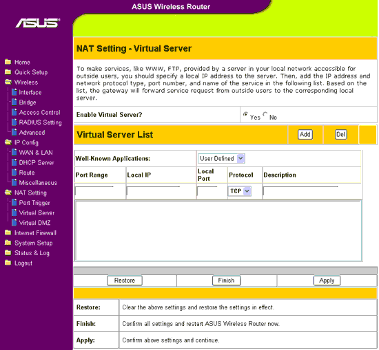Screen dimensions: 379x350
Task: Click the Status & Log folder icon
Action: (x=8, y=253)
